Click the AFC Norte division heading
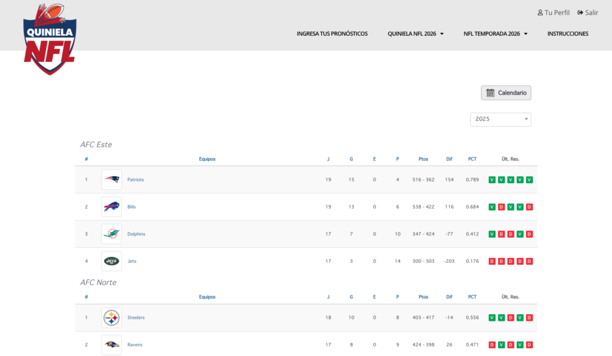 tap(99, 283)
